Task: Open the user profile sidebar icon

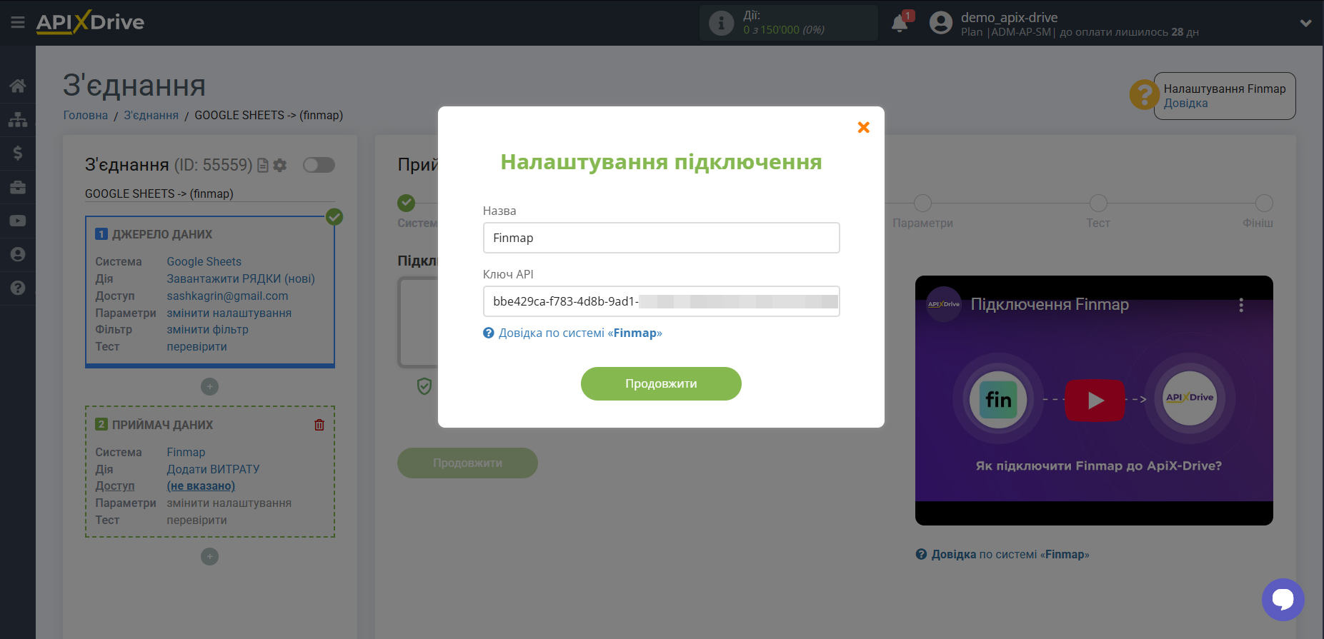Action: coord(18,254)
